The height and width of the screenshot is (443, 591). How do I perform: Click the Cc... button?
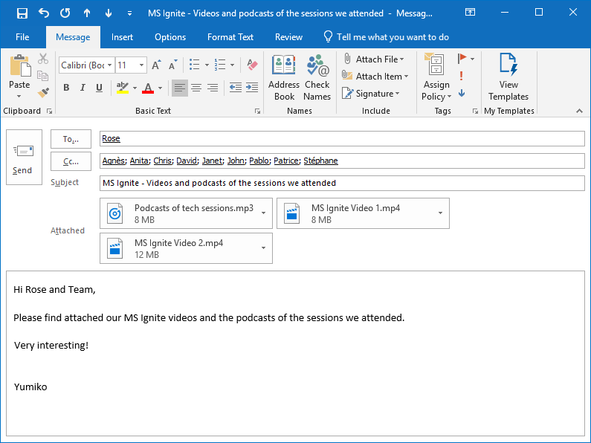point(71,161)
